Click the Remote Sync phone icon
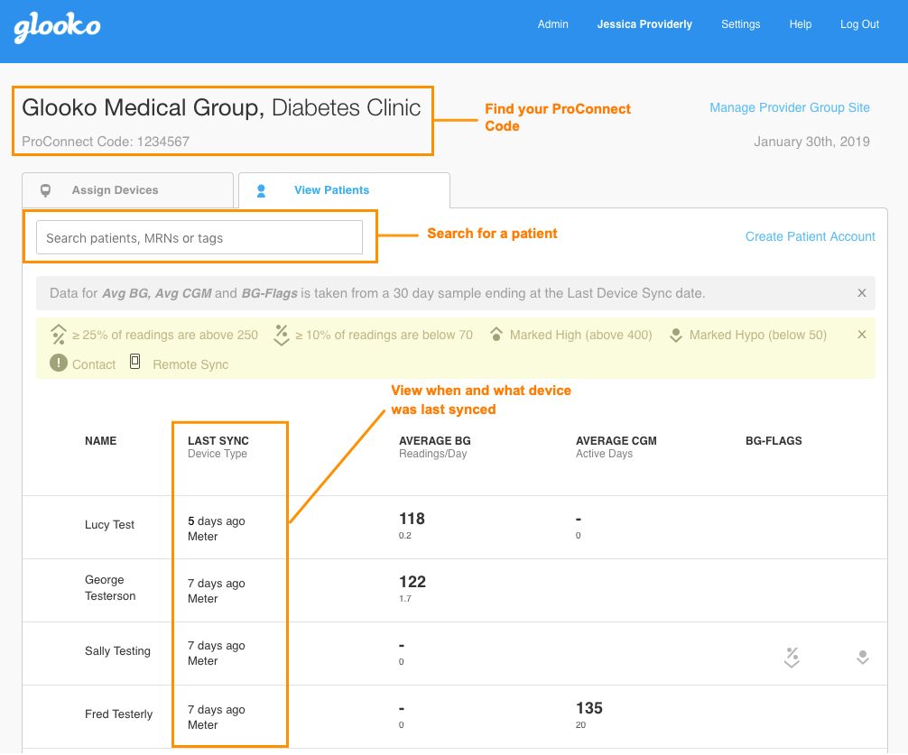This screenshot has height=755, width=908. (x=134, y=362)
